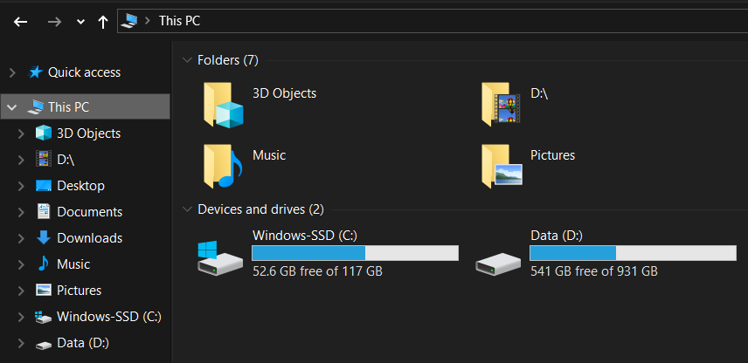
Task: Click the Windows-SSD (C:) usage bar
Action: [356, 253]
